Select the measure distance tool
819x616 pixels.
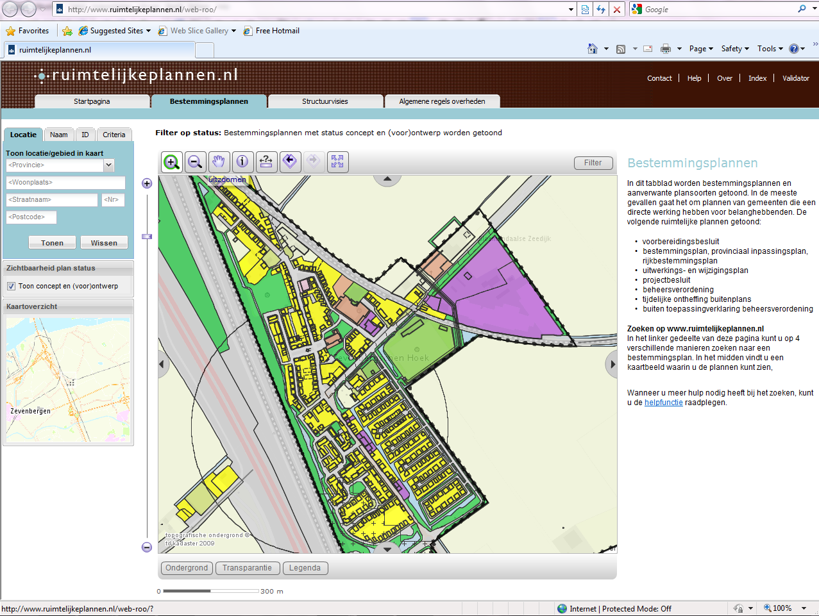pyautogui.click(x=266, y=162)
